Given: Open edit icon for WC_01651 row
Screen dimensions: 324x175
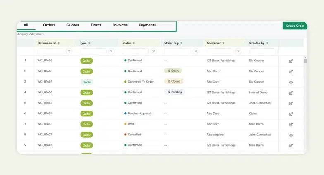Looking at the screenshot, I should [291, 114].
